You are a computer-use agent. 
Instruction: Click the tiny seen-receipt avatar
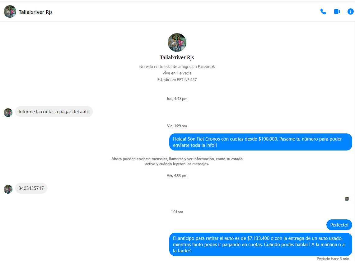(347, 199)
